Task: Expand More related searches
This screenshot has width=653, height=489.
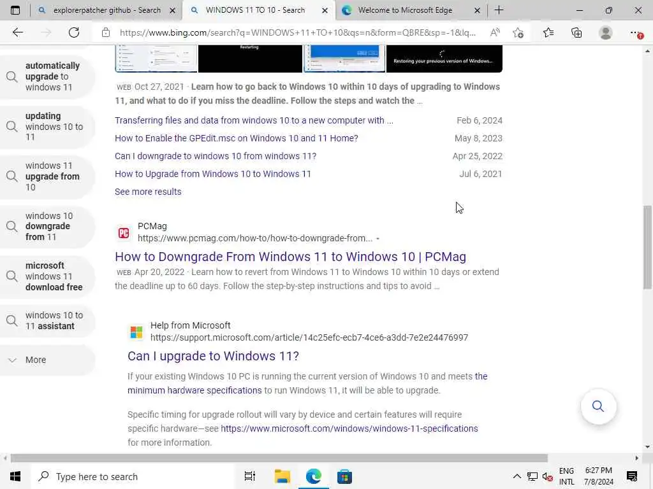Action: [x=47, y=360]
